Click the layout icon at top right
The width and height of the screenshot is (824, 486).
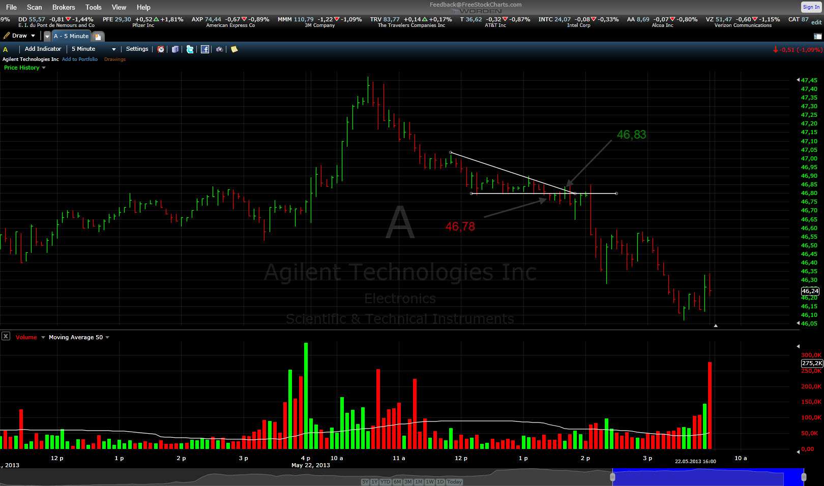818,36
